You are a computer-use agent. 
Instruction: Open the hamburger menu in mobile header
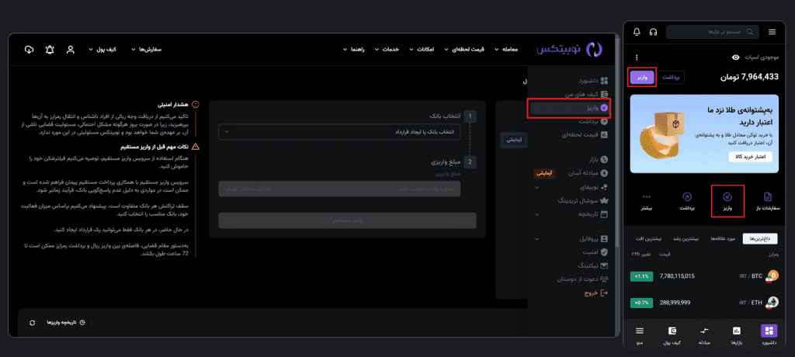tap(772, 32)
